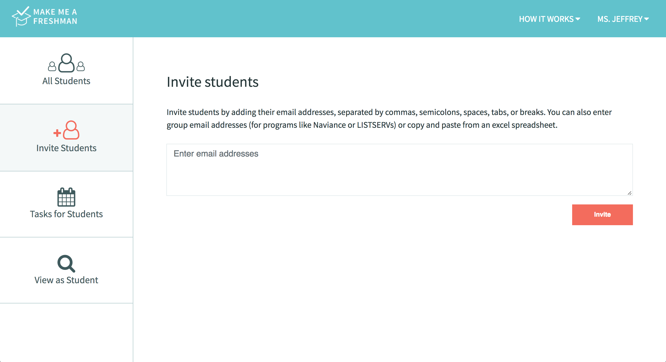Open the Ms. Jeffrey user menu label
The width and height of the screenshot is (666, 362).
tap(620, 19)
